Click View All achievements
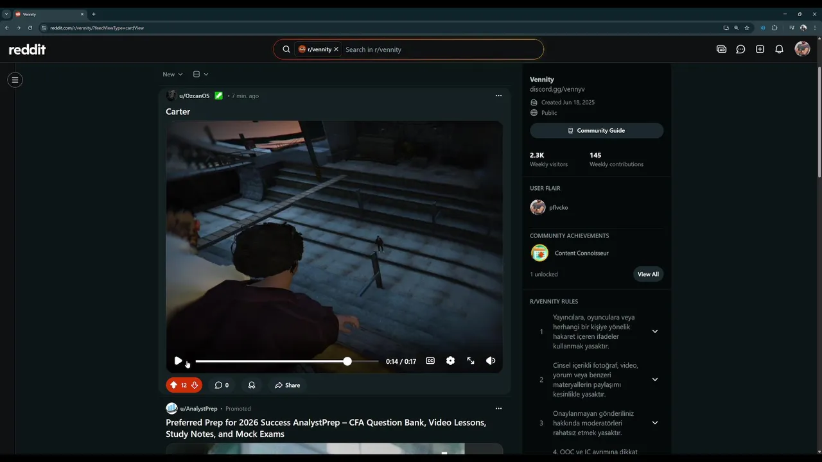The width and height of the screenshot is (822, 462). [648, 274]
